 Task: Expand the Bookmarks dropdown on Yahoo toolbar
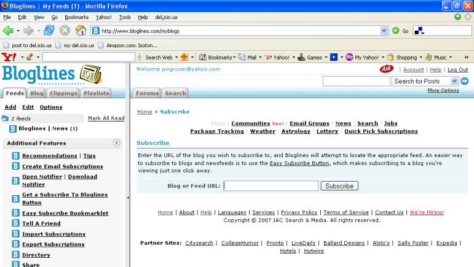coord(234,57)
